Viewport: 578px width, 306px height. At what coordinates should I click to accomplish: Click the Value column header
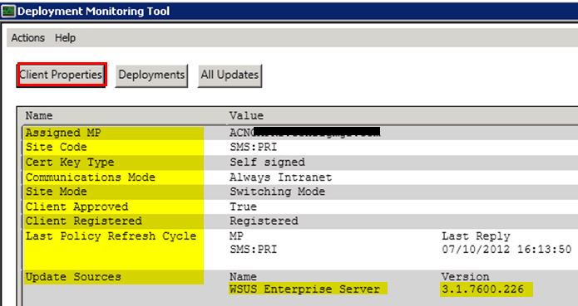[246, 116]
